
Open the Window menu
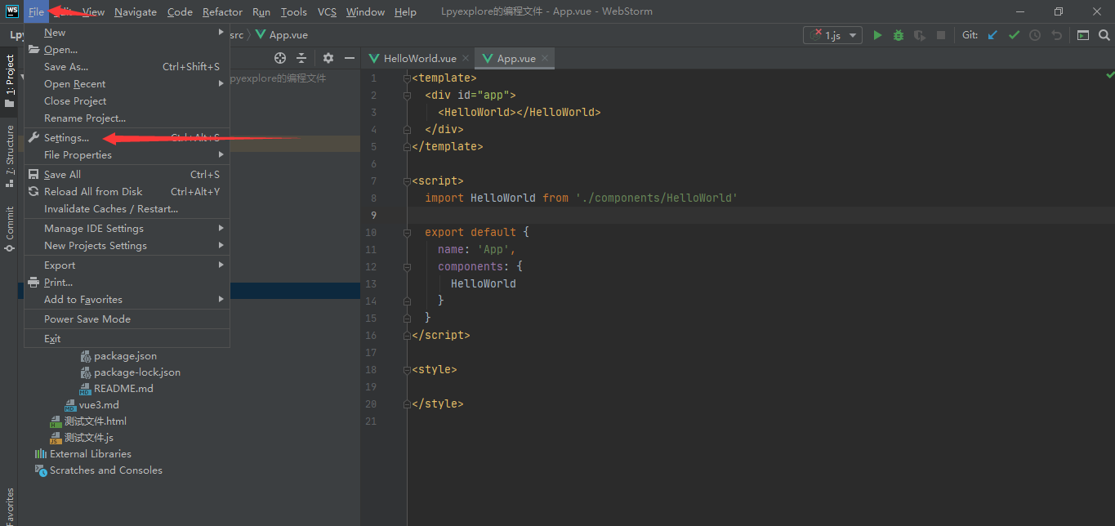[x=365, y=11]
